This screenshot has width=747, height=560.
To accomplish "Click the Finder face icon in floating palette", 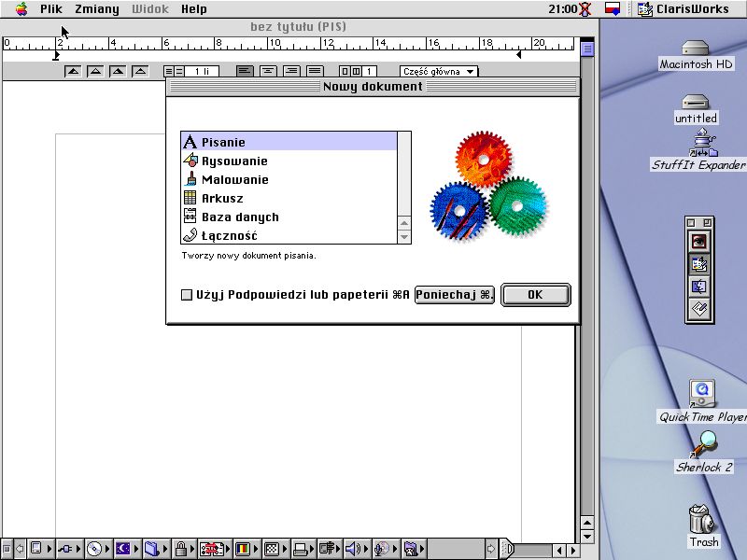I will click(699, 287).
